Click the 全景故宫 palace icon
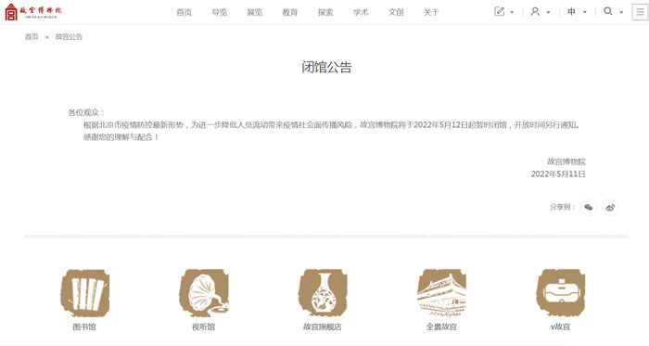 [441, 293]
